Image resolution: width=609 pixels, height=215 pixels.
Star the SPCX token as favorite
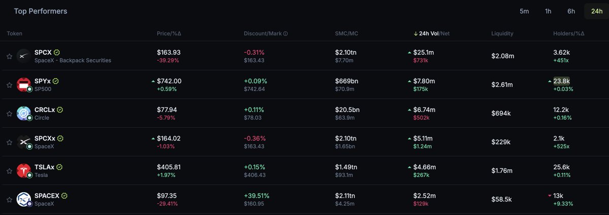pyautogui.click(x=9, y=56)
